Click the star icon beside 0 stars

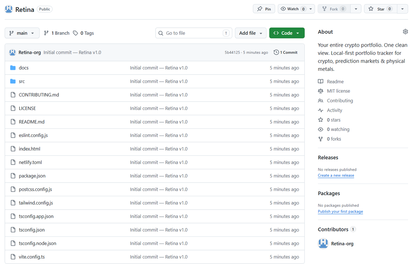320,120
